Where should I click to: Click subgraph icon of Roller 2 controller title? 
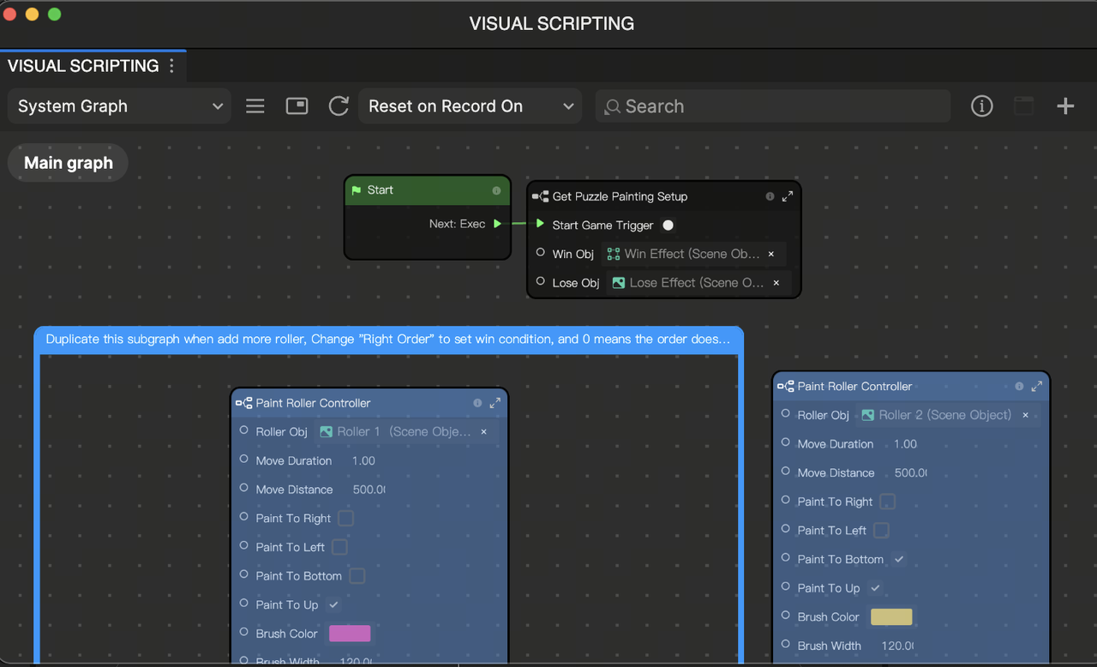tap(785, 387)
